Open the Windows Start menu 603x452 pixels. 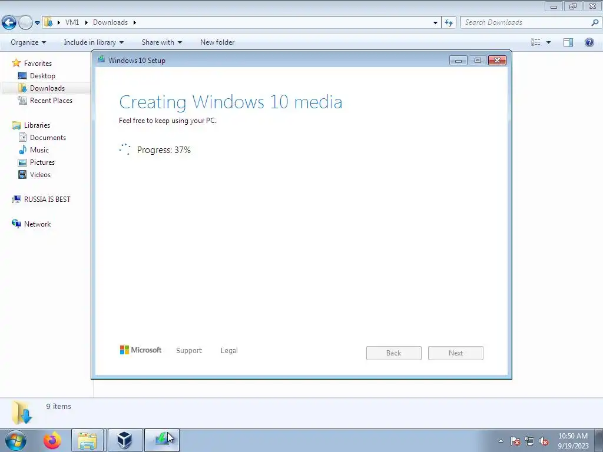point(15,440)
